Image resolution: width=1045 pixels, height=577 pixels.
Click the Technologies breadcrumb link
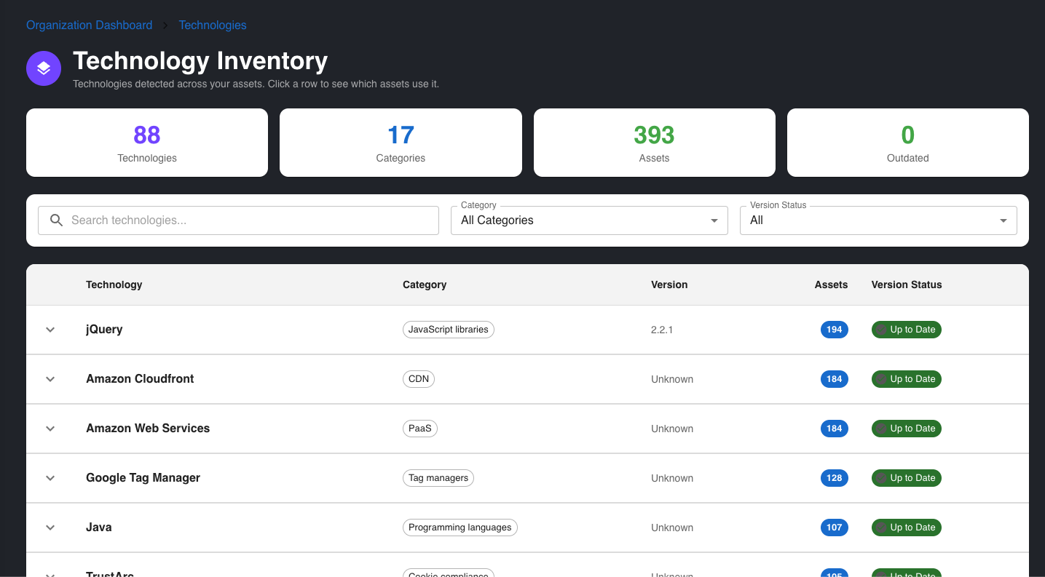tap(212, 25)
